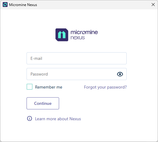Click the word Nexus in Learn more link
The height and width of the screenshot is (142, 158).
pos(75,119)
